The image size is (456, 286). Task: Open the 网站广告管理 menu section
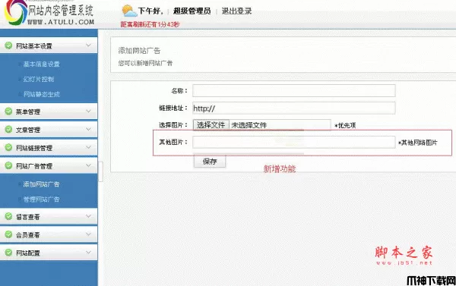click(x=49, y=165)
